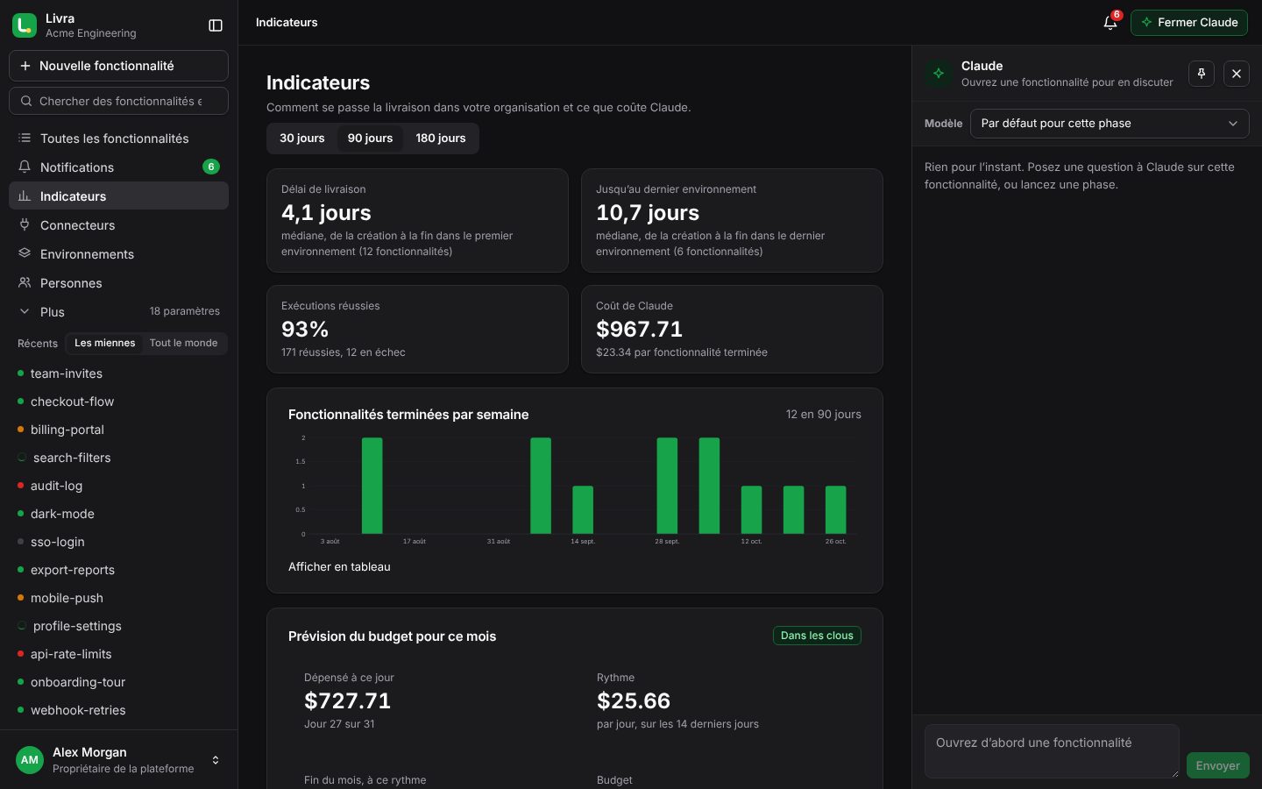Click the Claude sparkle avatar icon
1262x789 pixels.
939,74
